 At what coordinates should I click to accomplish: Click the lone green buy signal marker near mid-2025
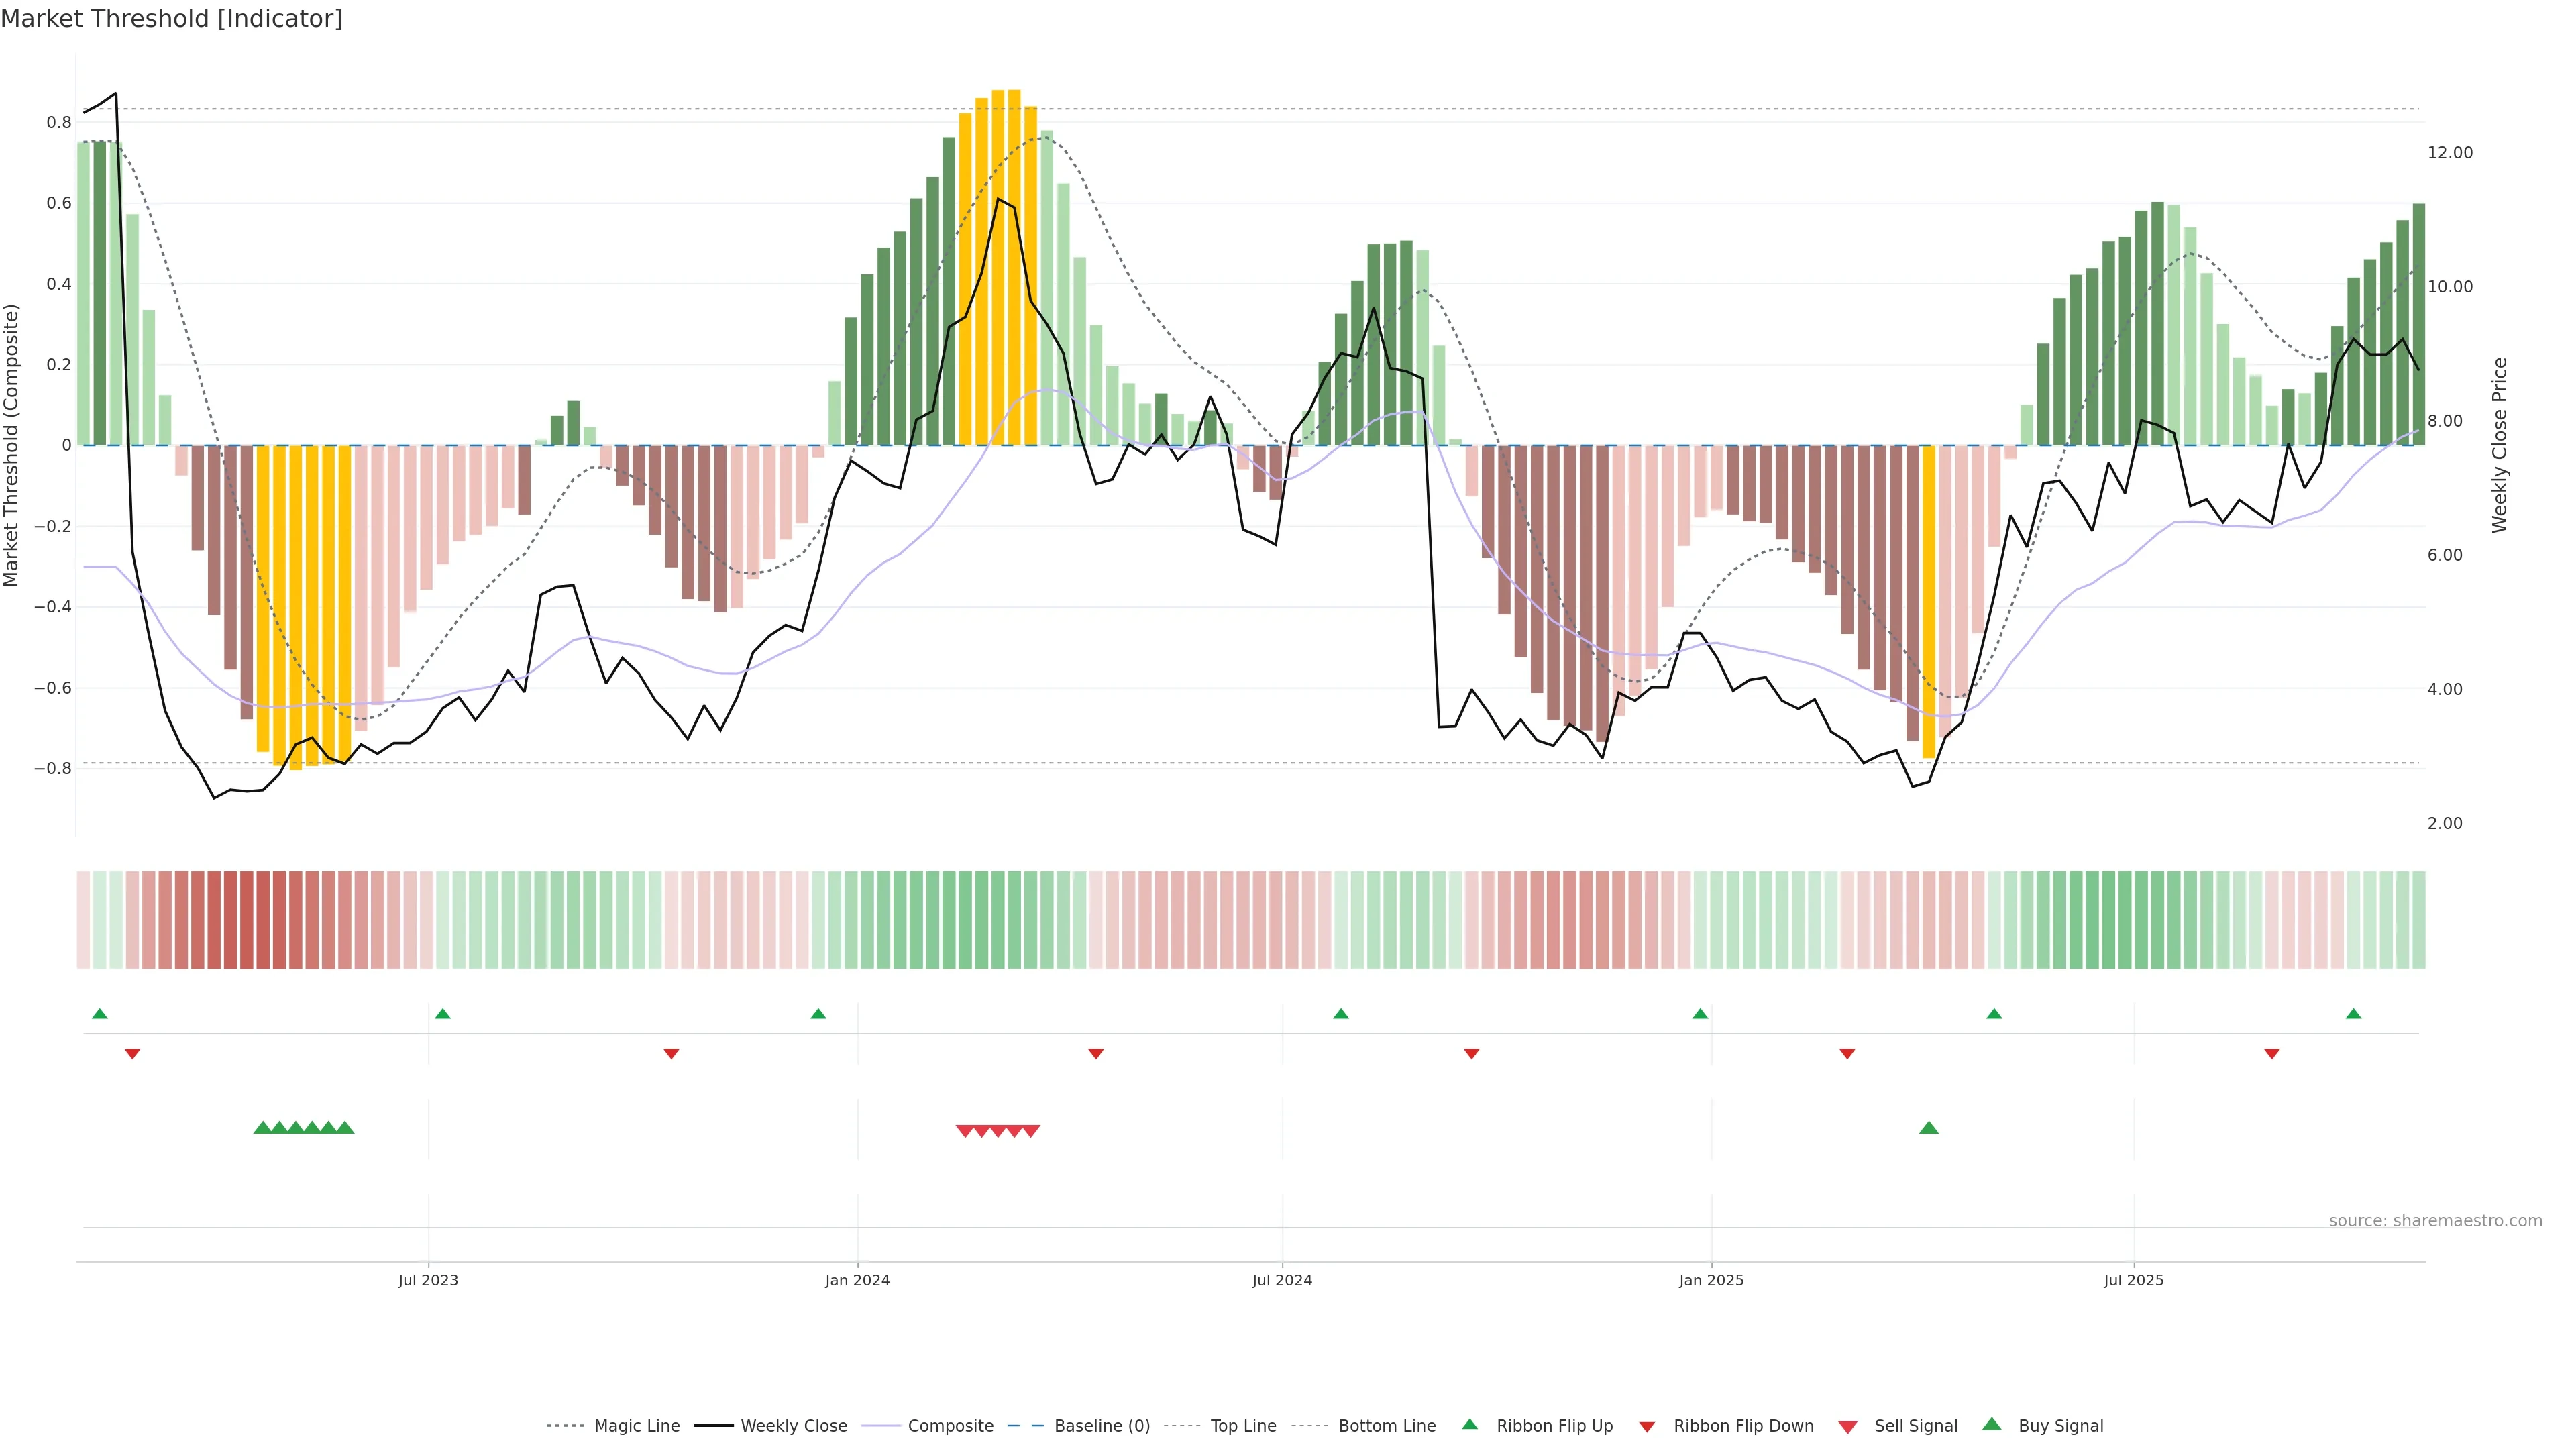click(x=1929, y=1128)
